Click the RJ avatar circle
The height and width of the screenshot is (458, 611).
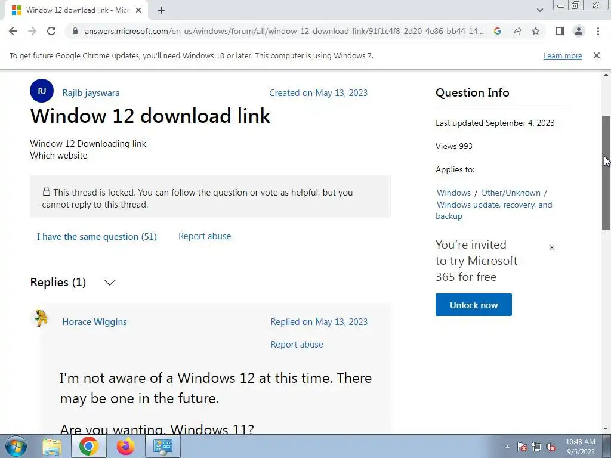click(x=42, y=91)
